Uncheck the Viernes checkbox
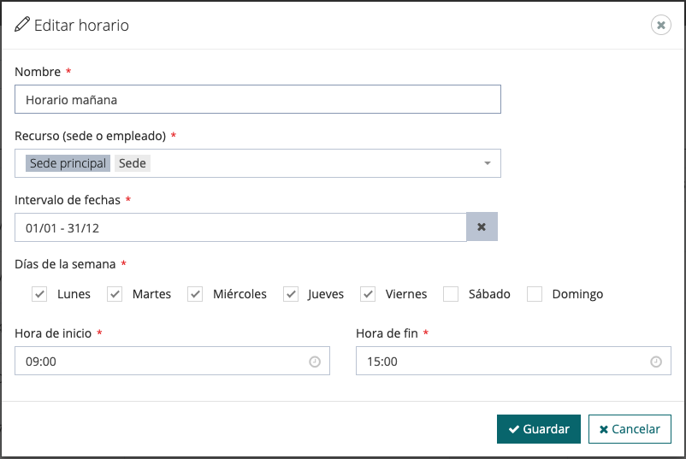The height and width of the screenshot is (459, 686). [x=368, y=294]
